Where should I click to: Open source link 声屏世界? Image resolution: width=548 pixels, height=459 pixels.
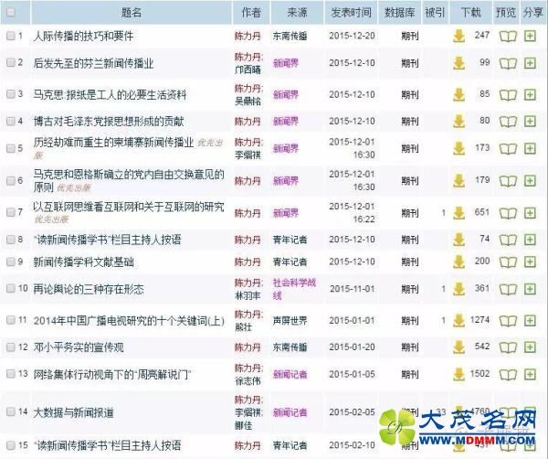(290, 320)
